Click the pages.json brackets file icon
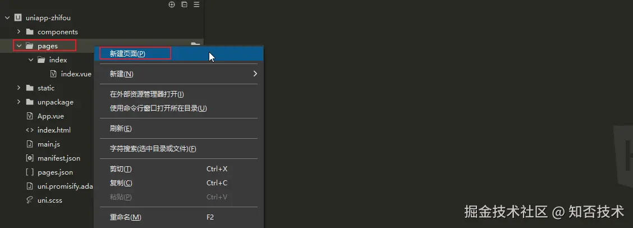The width and height of the screenshot is (633, 228). pyautogui.click(x=30, y=172)
